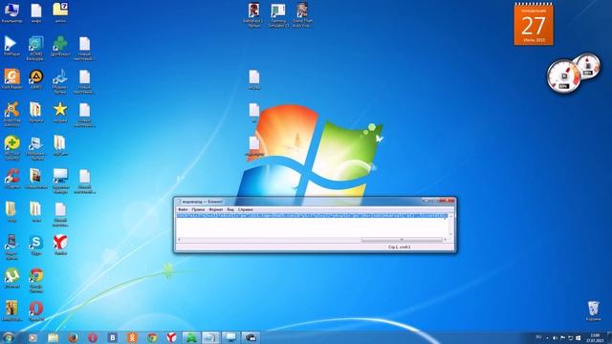Viewport: 612px width, 344px height.
Task: Open the Справка menu in Notepad
Action: [246, 210]
